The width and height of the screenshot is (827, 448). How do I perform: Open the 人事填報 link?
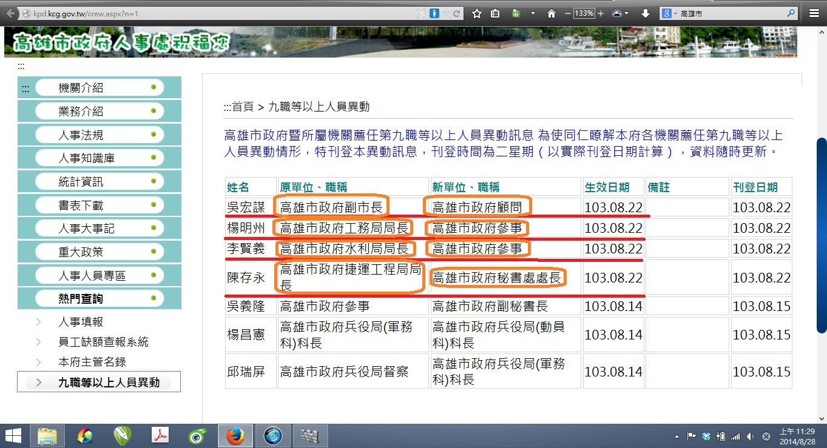[x=81, y=322]
